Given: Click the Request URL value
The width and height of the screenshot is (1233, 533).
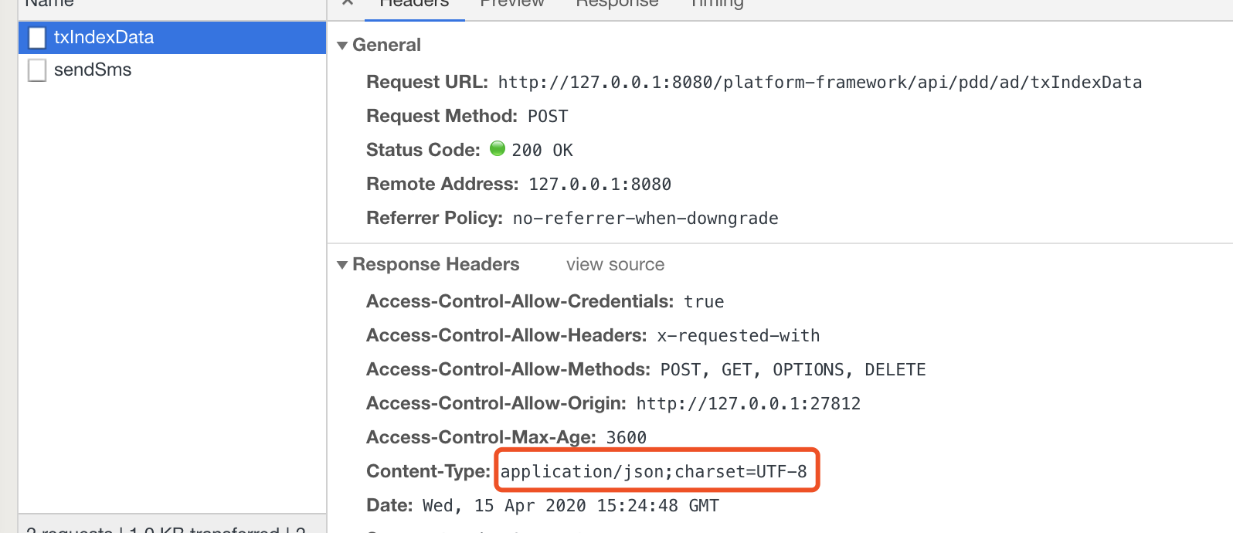Looking at the screenshot, I should point(820,83).
